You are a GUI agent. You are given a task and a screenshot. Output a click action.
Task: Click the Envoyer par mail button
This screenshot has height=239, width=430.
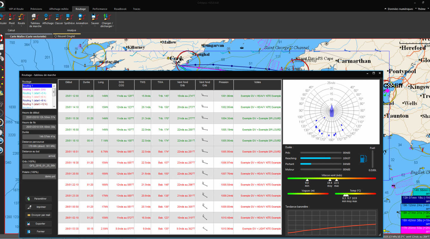pyautogui.click(x=39, y=215)
